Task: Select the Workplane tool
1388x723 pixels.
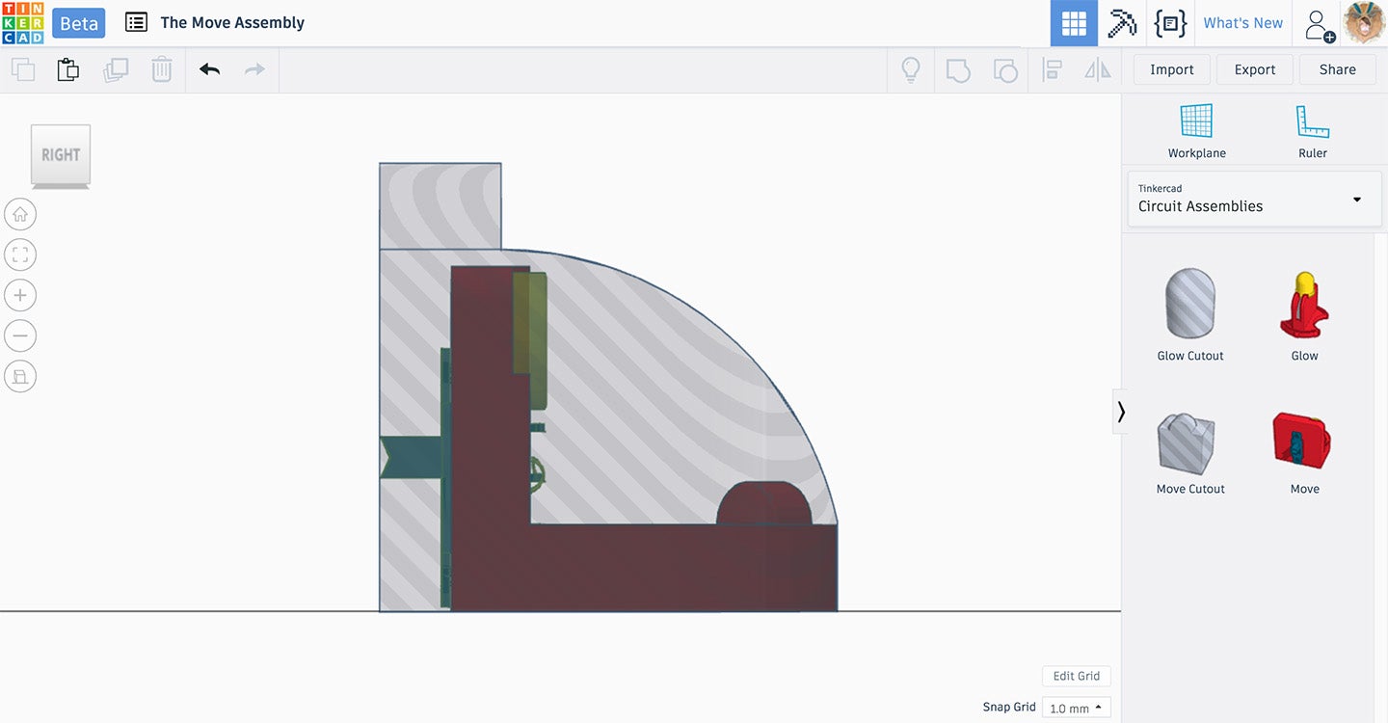Action: (x=1196, y=131)
